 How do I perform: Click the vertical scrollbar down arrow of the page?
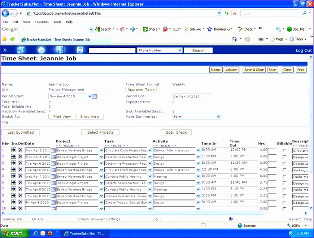[x=311, y=208]
